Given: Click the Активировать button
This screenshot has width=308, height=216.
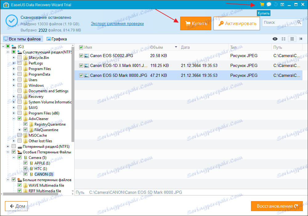Looking at the screenshot, I should 237,23.
